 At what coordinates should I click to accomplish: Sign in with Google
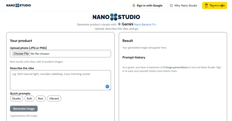point(147,5)
